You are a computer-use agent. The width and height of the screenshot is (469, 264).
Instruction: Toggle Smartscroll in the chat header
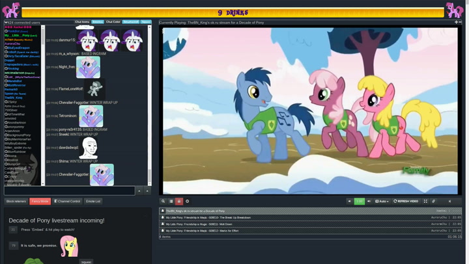[131, 22]
